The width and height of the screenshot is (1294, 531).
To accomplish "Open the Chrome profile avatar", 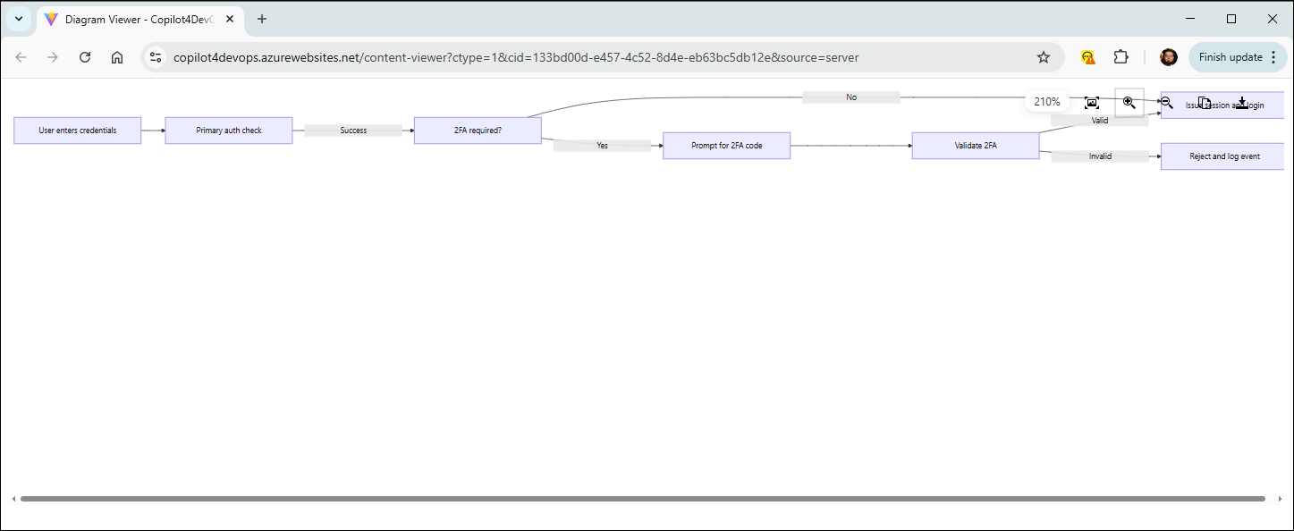I will (x=1169, y=57).
